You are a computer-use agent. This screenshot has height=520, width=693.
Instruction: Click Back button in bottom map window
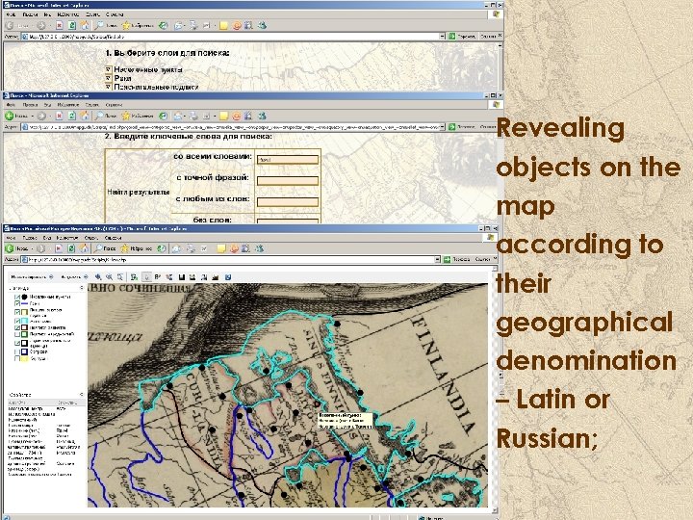point(16,248)
